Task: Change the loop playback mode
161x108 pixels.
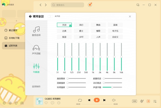Action: click(80, 100)
